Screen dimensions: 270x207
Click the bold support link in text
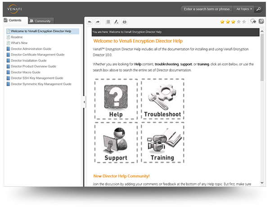(186, 64)
